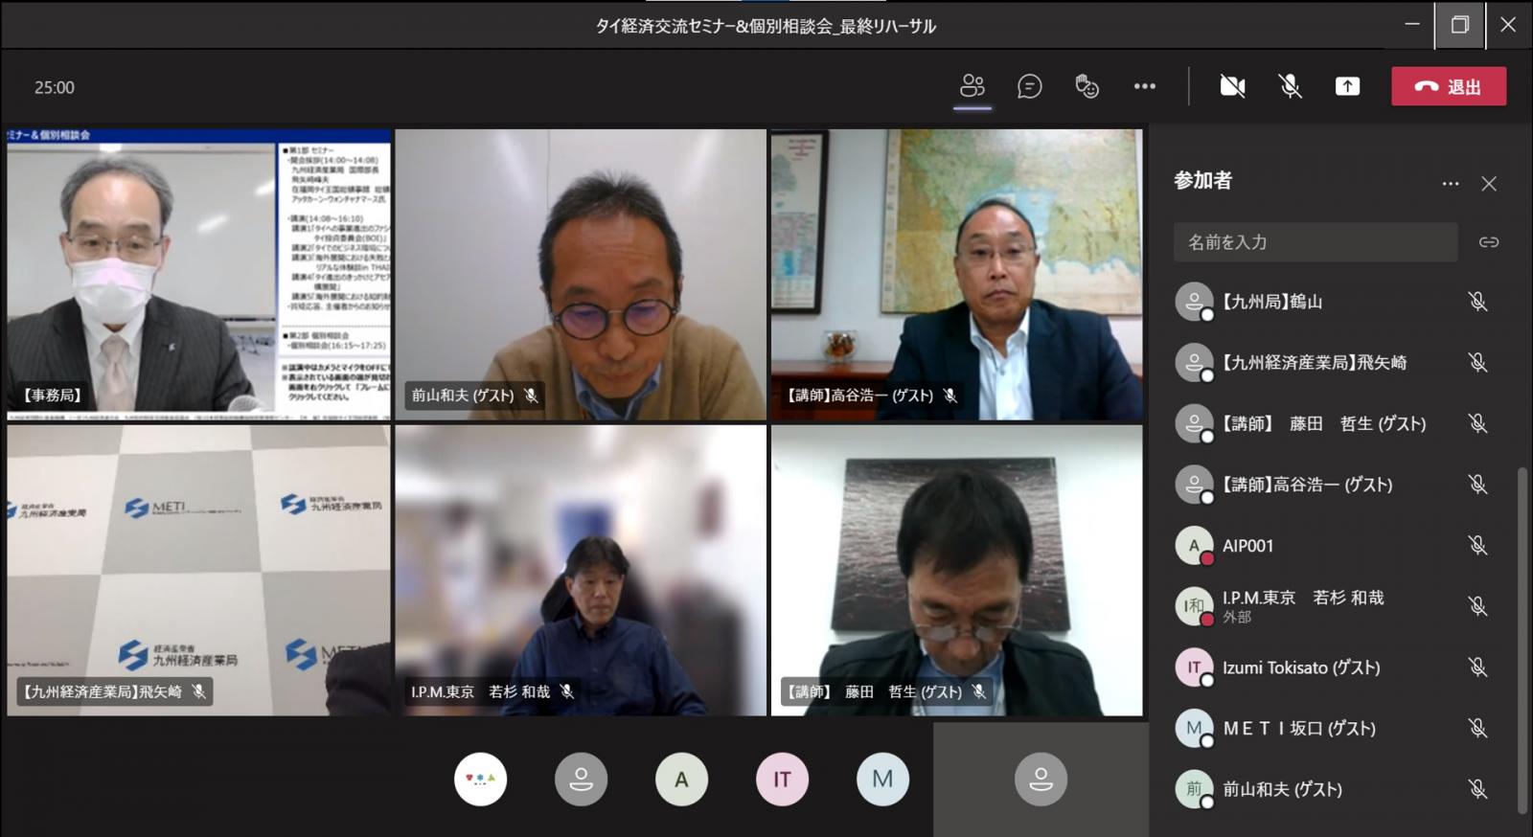The width and height of the screenshot is (1533, 837).
Task: Minimize the meeting window
Action: (x=1411, y=25)
